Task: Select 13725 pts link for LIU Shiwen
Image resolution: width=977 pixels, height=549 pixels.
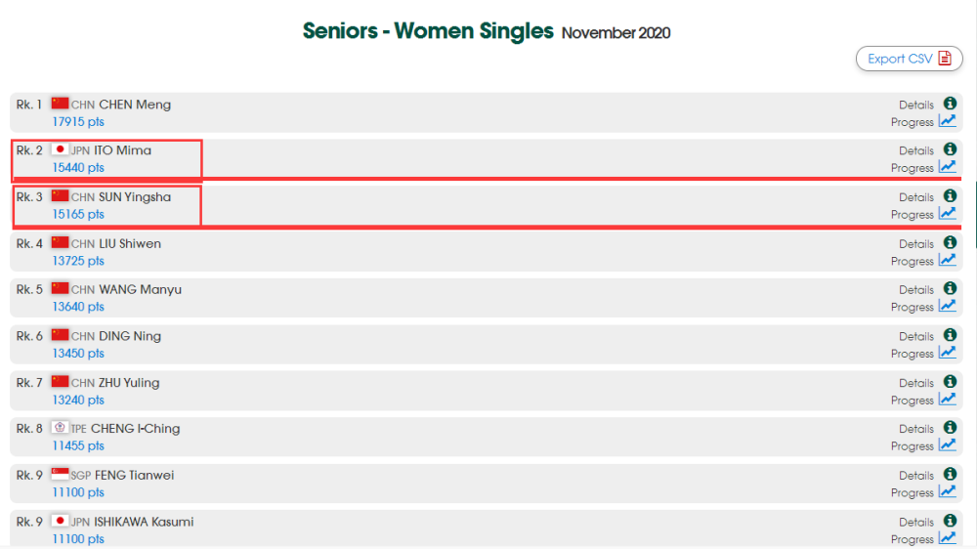Action: (78, 261)
